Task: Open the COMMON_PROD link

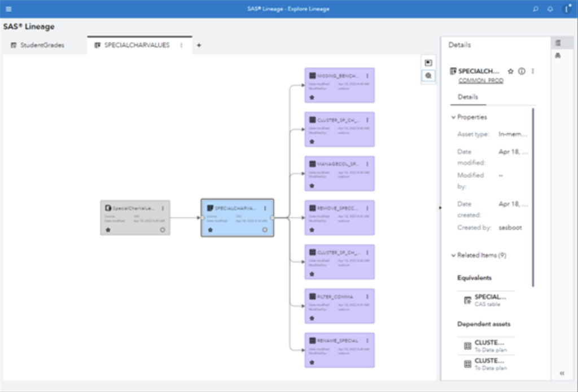Action: (x=481, y=81)
